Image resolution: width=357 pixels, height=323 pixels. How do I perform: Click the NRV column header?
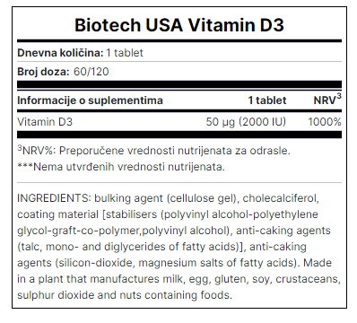[x=327, y=100]
